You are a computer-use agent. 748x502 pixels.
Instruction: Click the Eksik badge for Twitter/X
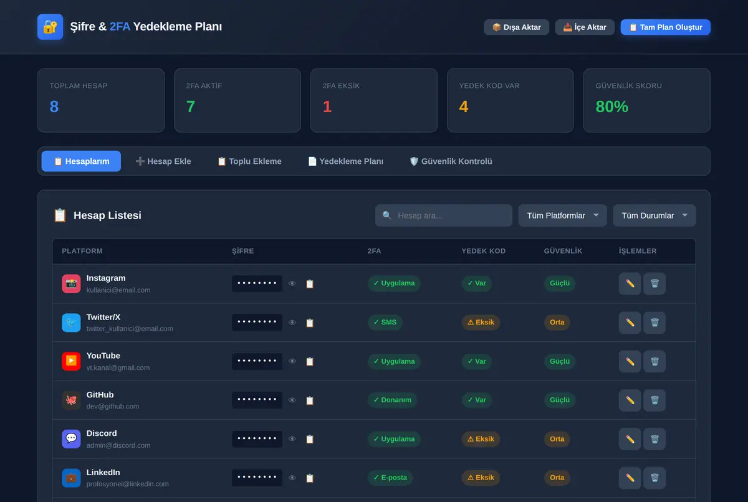(x=481, y=323)
